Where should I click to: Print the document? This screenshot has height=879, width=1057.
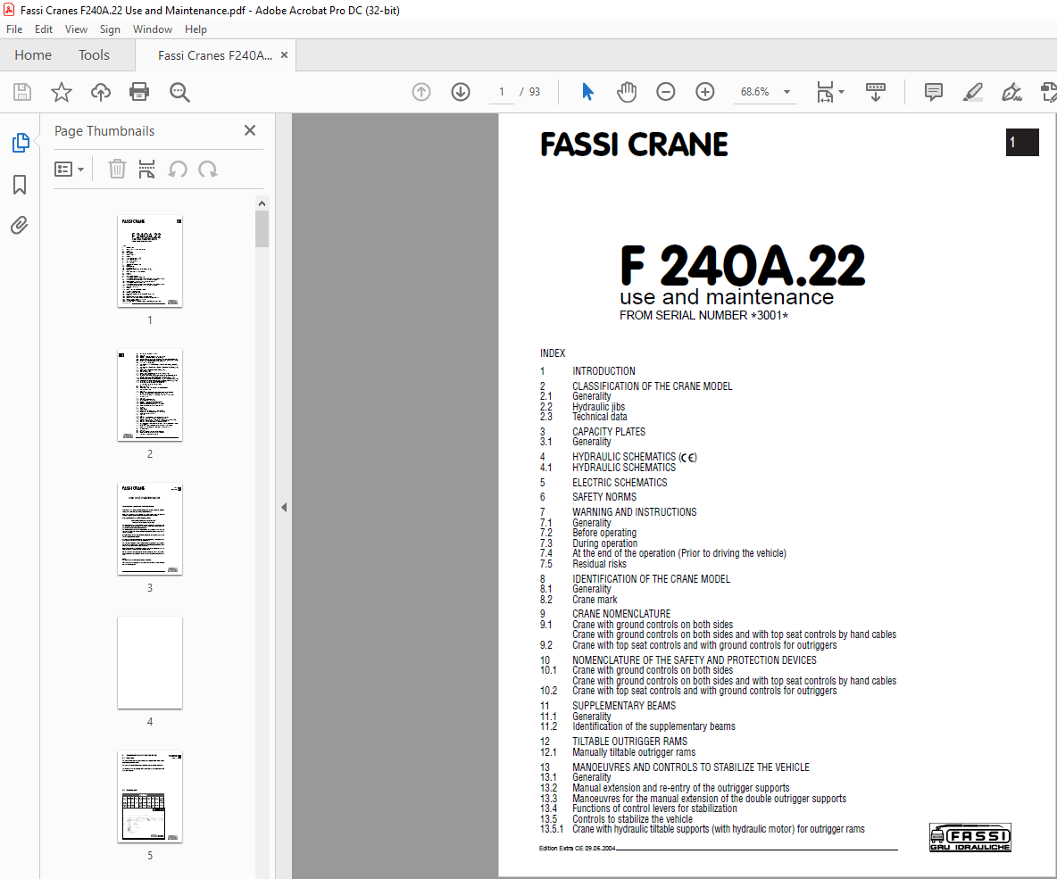[x=139, y=92]
